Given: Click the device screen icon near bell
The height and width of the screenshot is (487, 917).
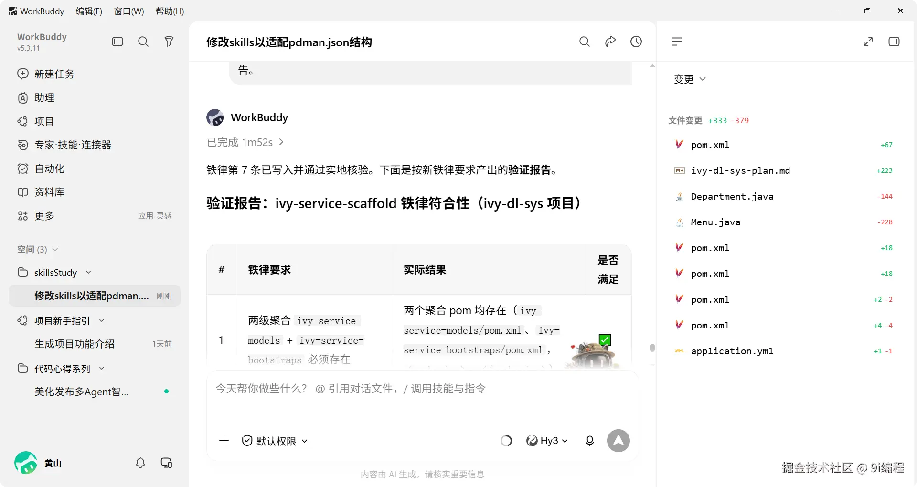Looking at the screenshot, I should coord(166,463).
